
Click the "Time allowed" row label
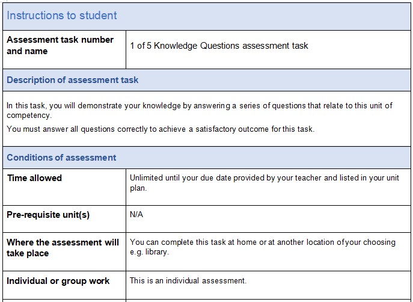(34, 178)
